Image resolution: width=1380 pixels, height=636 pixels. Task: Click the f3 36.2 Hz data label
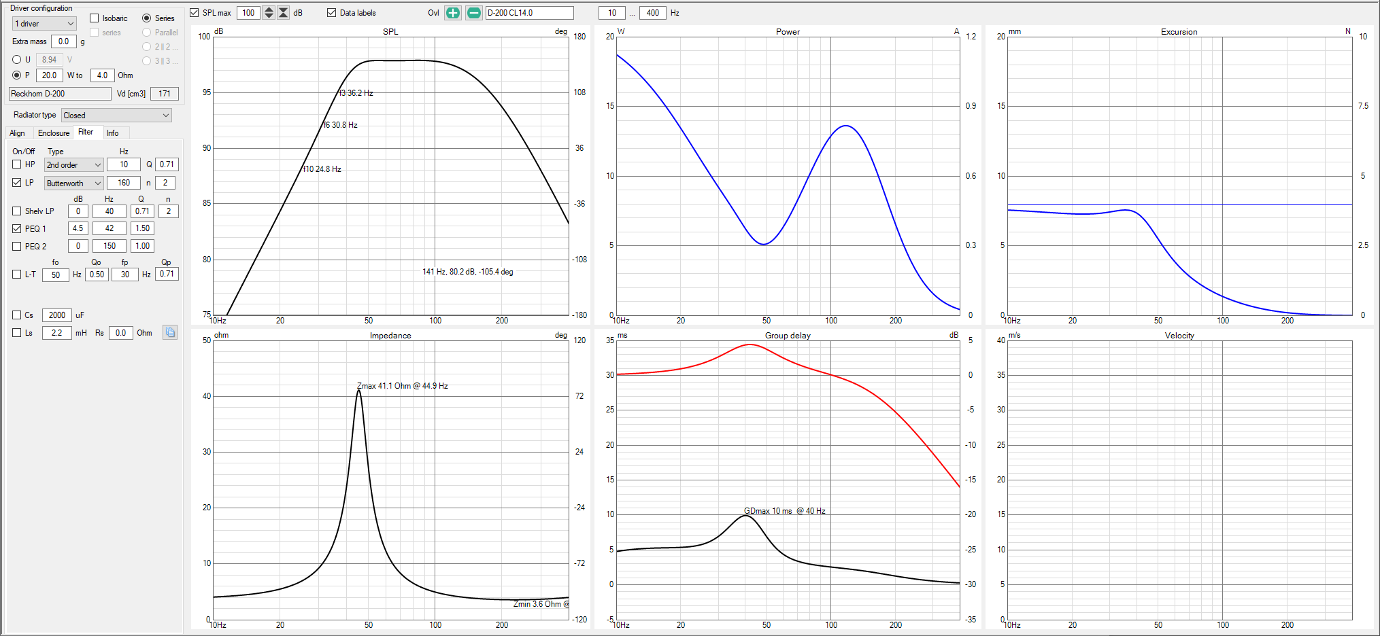(356, 93)
